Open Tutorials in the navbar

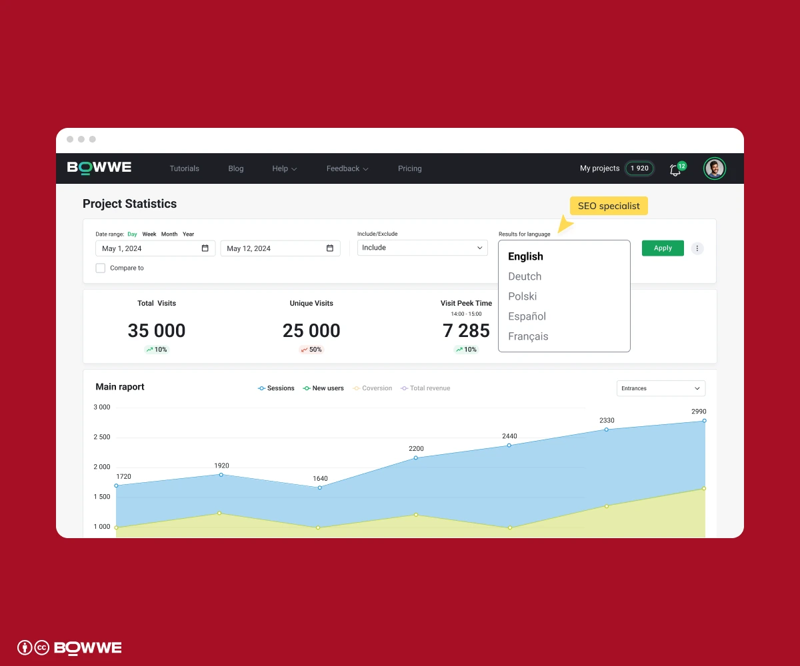click(x=185, y=168)
